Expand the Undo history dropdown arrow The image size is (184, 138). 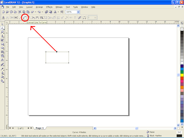point(36,12)
